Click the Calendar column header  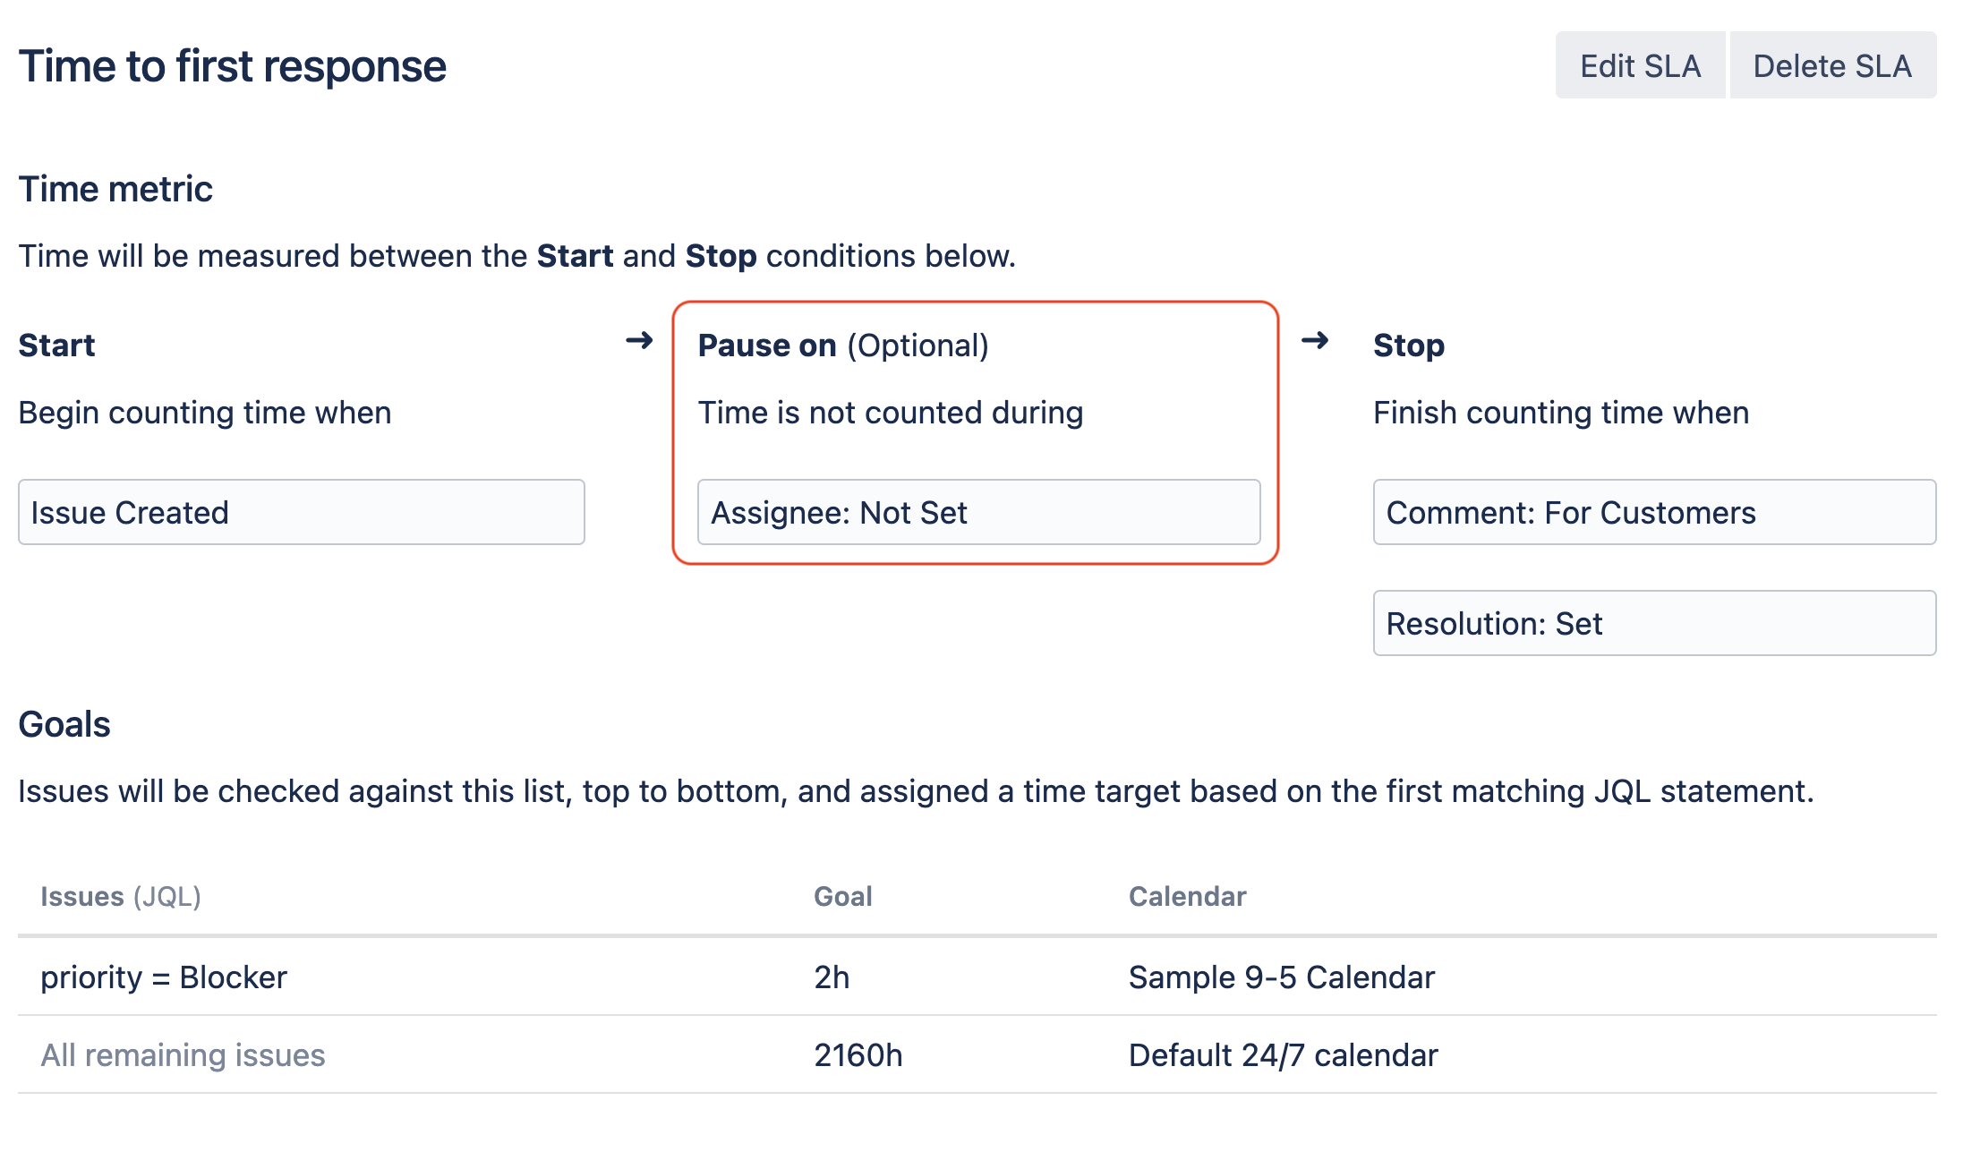(x=1187, y=897)
